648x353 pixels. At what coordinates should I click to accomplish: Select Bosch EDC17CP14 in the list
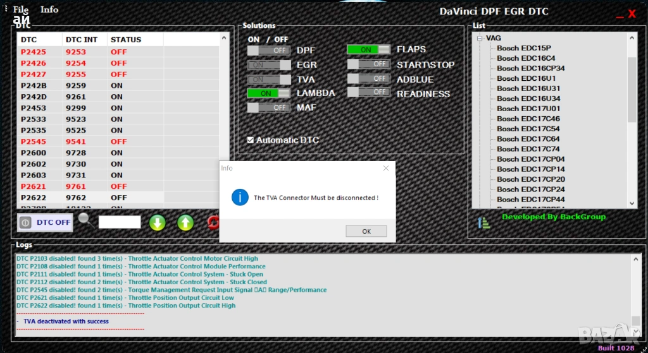click(531, 169)
